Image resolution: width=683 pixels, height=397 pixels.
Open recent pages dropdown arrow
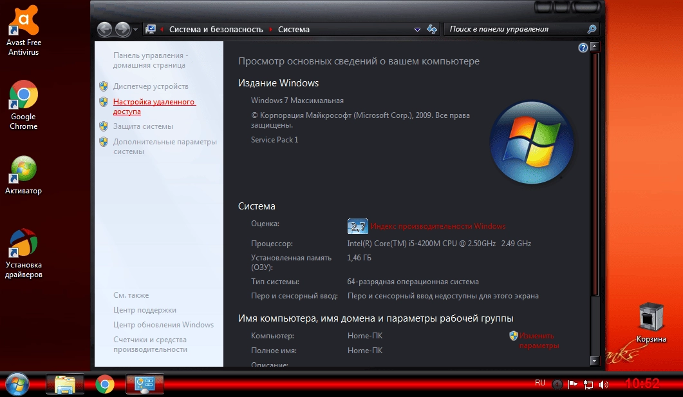[135, 30]
